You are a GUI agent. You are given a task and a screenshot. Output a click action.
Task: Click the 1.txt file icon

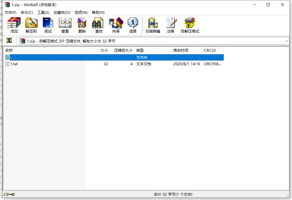point(7,64)
